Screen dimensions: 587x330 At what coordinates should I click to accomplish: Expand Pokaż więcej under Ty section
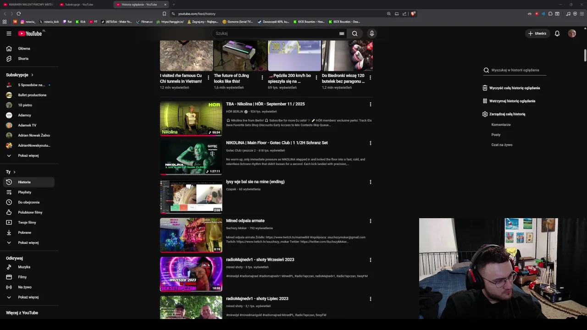tap(29, 242)
